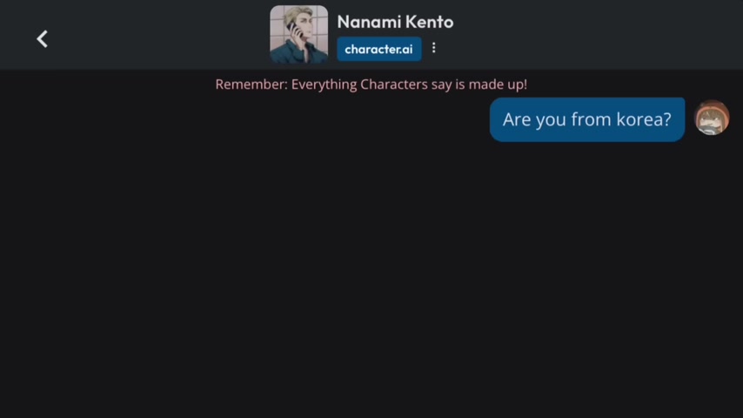View the character avatar holding a phone
743x418 pixels.
point(299,35)
